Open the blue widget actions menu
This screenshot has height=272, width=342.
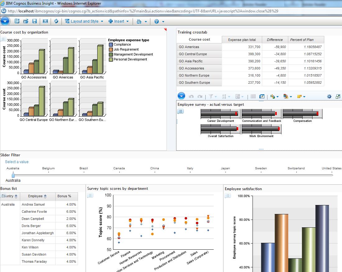[x=181, y=96]
